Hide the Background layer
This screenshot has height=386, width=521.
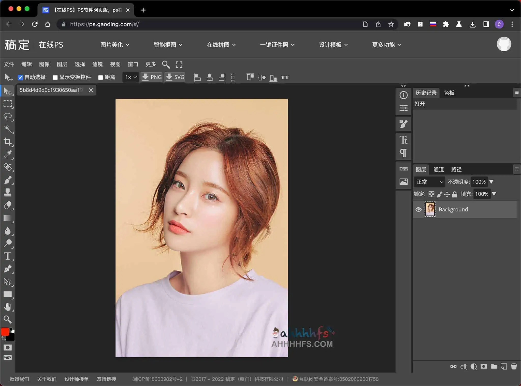[x=418, y=209]
